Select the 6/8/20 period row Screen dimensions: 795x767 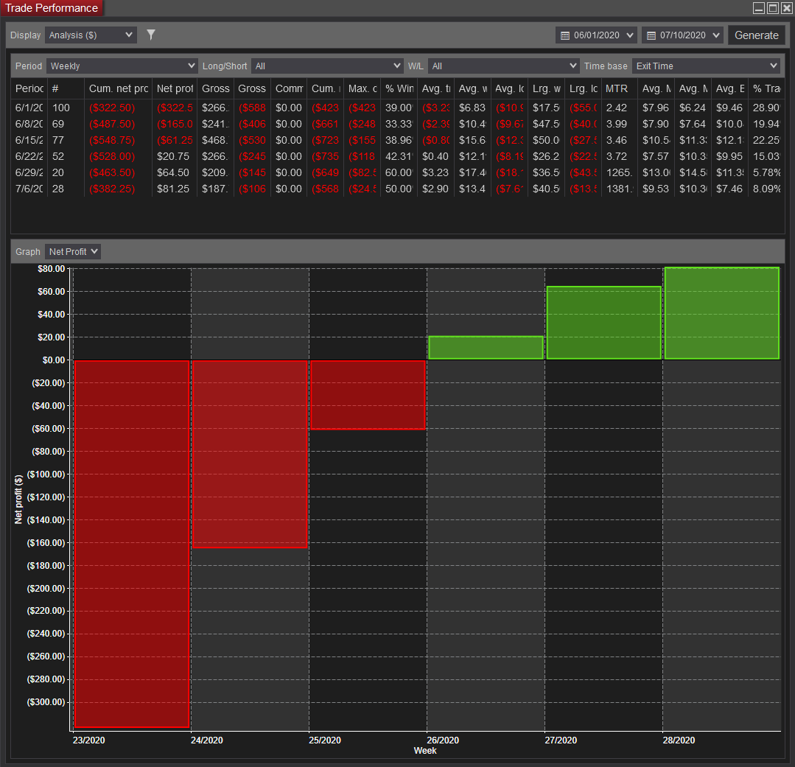coord(397,124)
